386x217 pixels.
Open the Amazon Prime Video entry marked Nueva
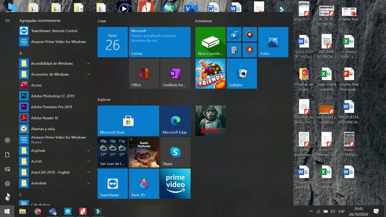(x=55, y=140)
